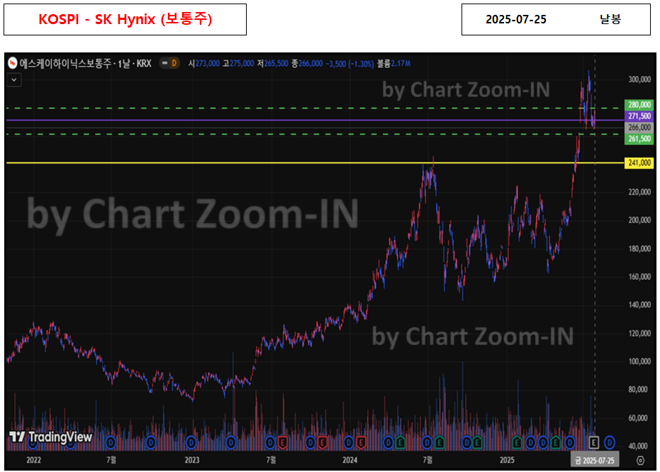Click the low value 265,500
This screenshot has width=660, height=472.
pyautogui.click(x=276, y=63)
